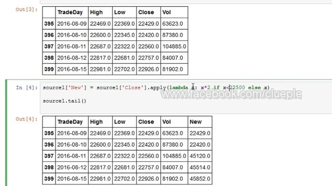The image size is (332, 186).
Task: Select the Close header in Out[4] table
Action: coord(146,122)
